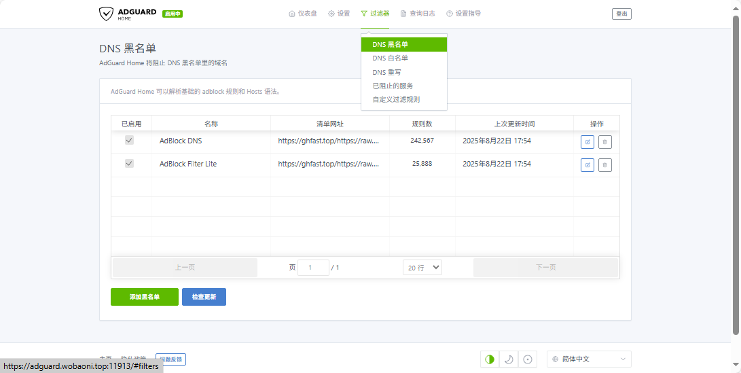Open 自定义过滤规则 menu entry
741x373 pixels.
pyautogui.click(x=404, y=100)
